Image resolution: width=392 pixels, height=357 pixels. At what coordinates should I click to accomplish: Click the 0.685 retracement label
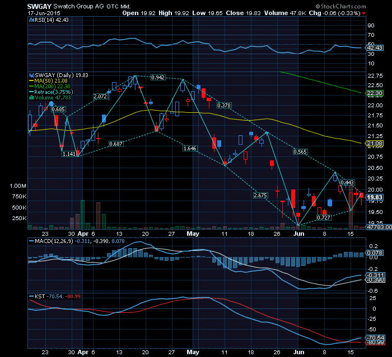(58, 110)
